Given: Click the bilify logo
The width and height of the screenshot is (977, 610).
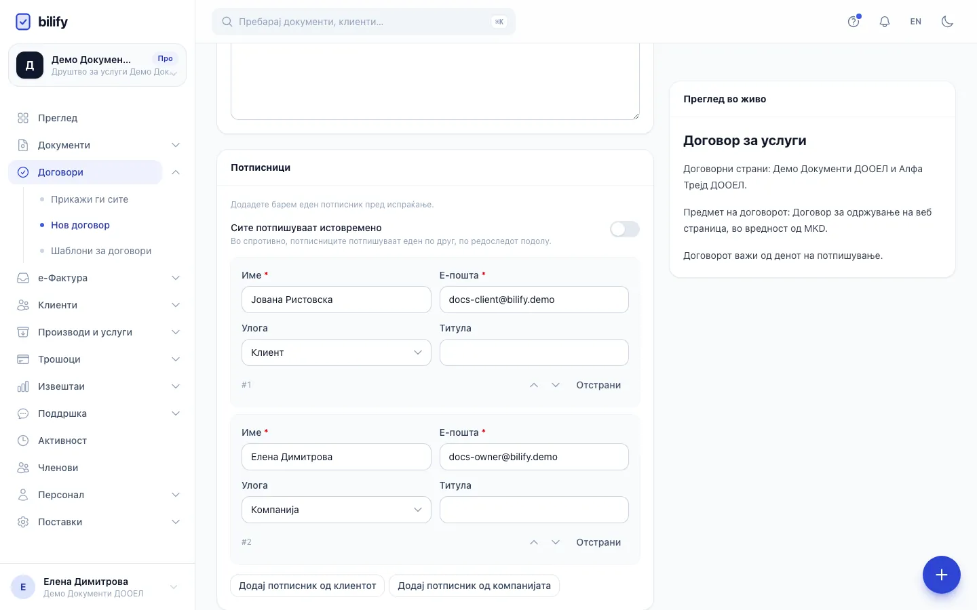Looking at the screenshot, I should click(42, 22).
